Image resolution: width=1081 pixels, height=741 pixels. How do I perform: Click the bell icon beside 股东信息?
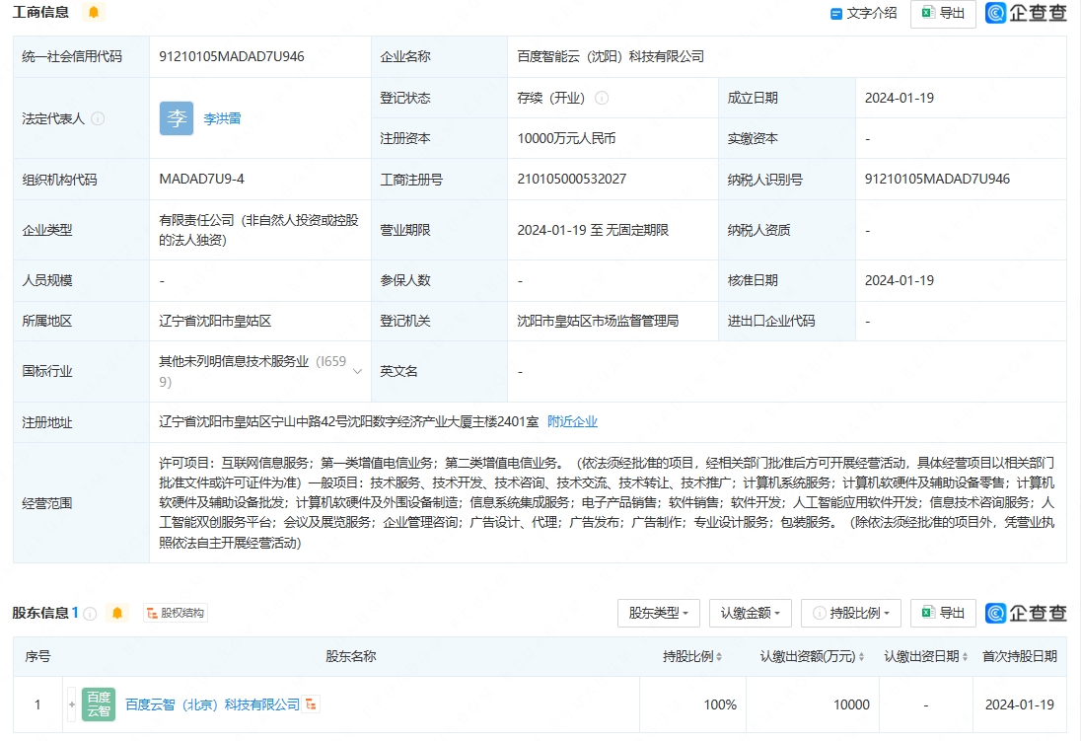117,613
